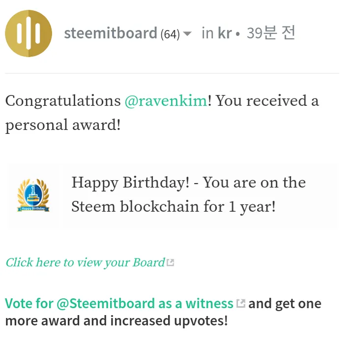349x352 pixels.
Task: Click the 'Steem blockchain for 1 year!' line
Action: (x=174, y=206)
